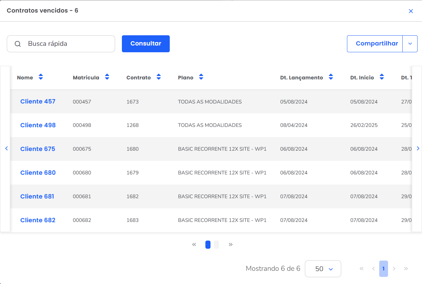Viewport: 422px width, 284px height.
Task: Select page 1 in pagination
Action: (383, 269)
